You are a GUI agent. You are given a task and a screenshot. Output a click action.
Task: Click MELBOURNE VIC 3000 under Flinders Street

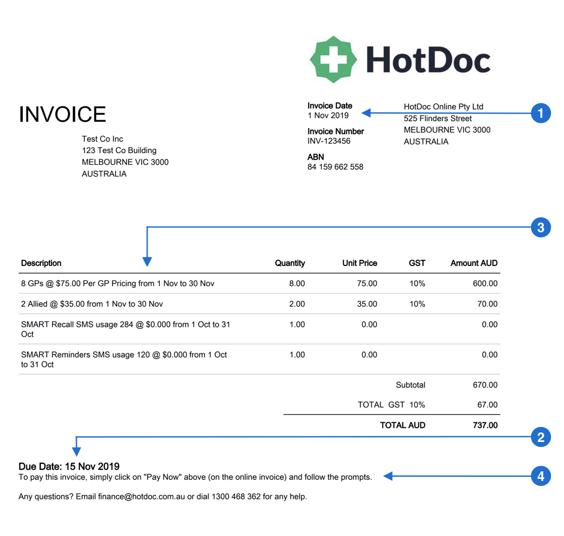(x=447, y=130)
